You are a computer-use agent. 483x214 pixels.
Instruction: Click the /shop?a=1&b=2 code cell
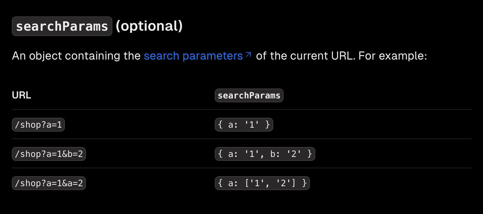coord(49,154)
